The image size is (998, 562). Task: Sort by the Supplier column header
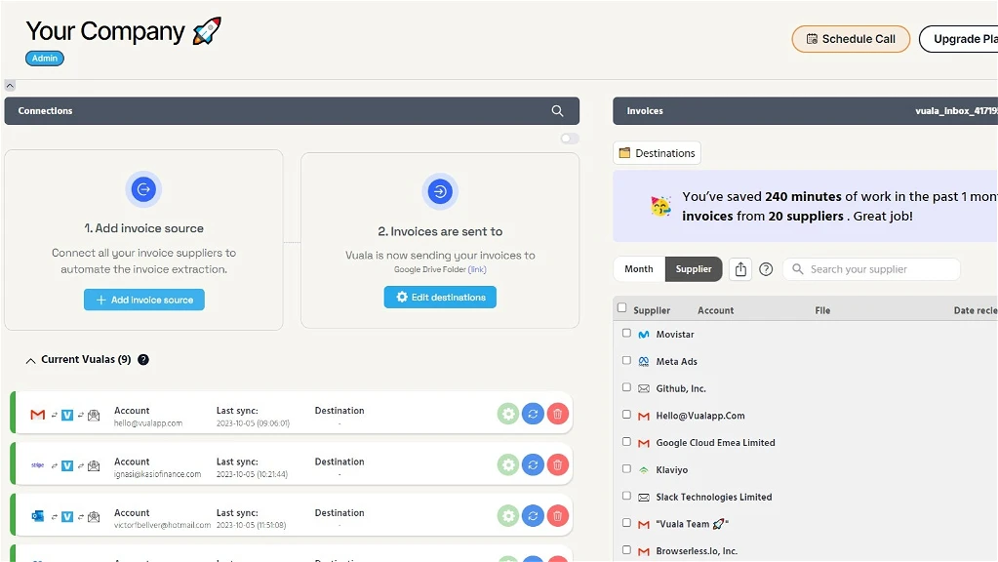tap(651, 310)
